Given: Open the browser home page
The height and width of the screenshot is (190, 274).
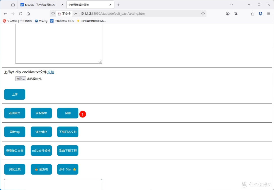Looking at the screenshot, I should tap(28, 14).
